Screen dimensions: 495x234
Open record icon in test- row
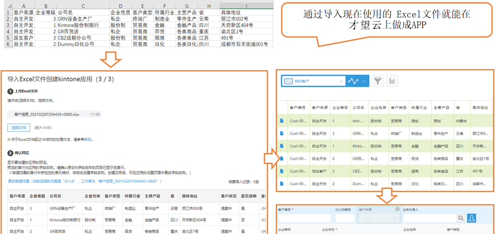click(282, 121)
